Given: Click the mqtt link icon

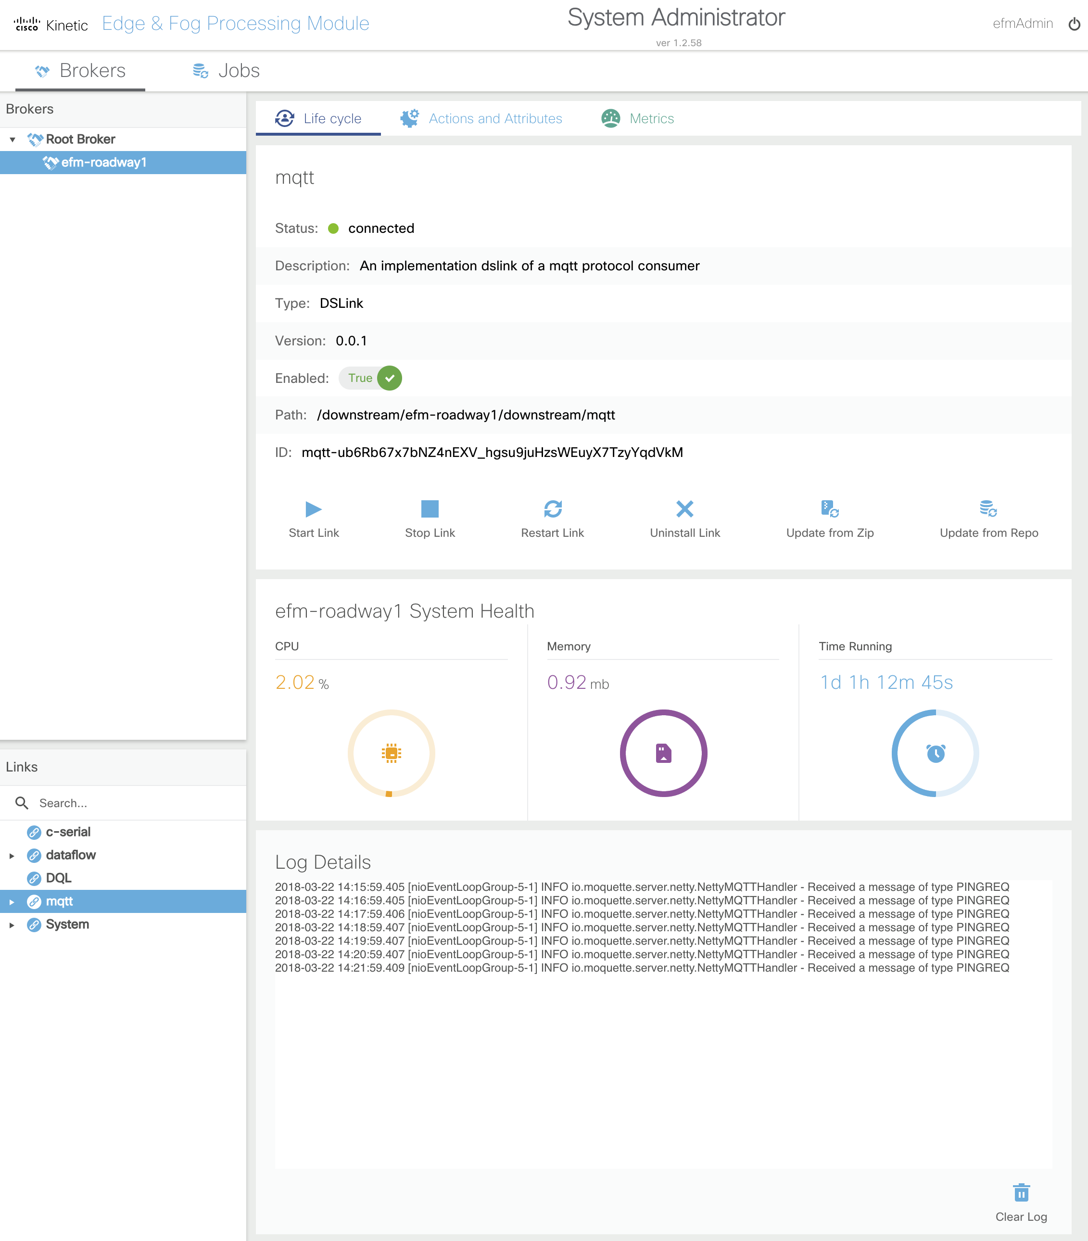Looking at the screenshot, I should 35,901.
